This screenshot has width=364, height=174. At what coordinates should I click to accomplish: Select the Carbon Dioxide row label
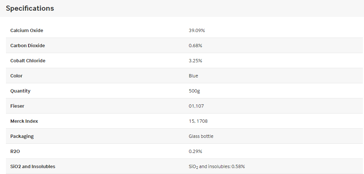click(28, 46)
